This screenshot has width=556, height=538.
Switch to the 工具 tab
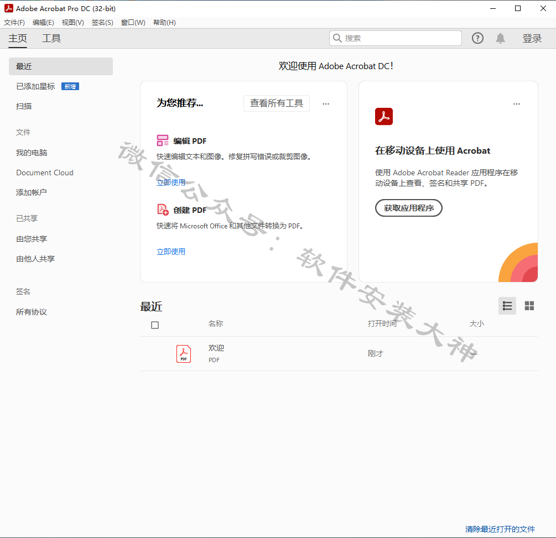51,38
